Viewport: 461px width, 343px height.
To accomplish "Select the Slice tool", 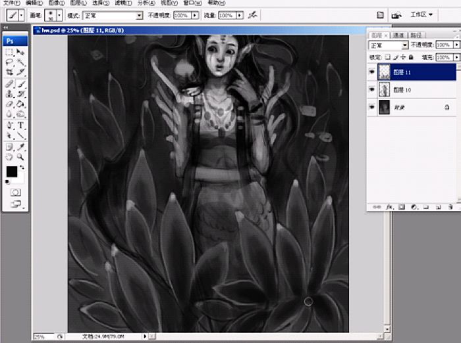I will (x=20, y=72).
